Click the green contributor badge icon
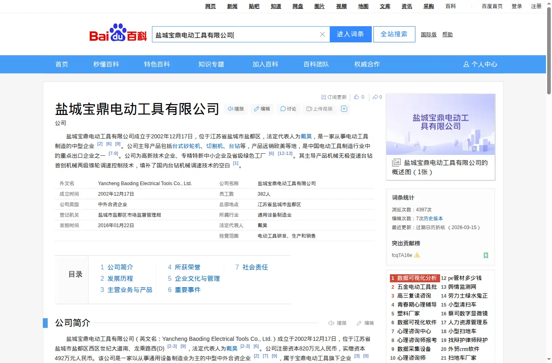This screenshot has height=363, width=552. tap(486, 255)
